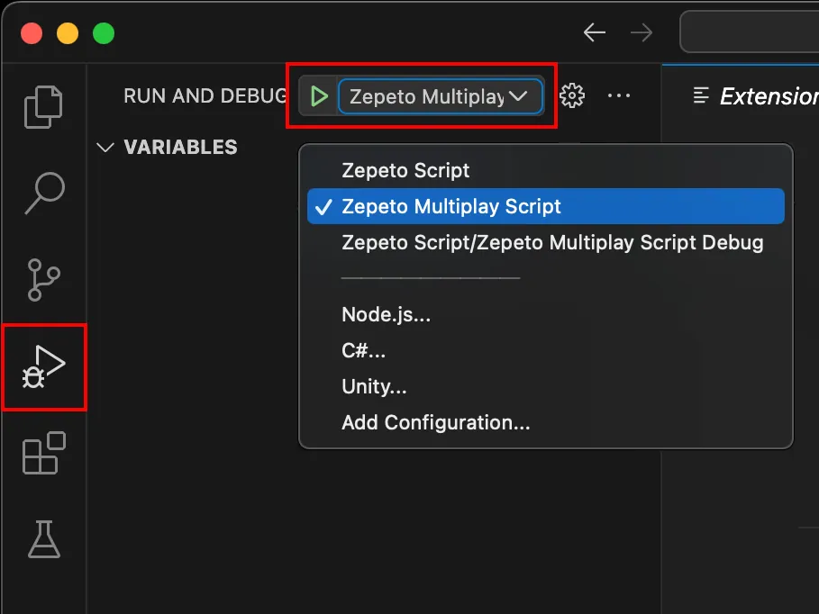Open launch.json with the gear icon
The image size is (819, 614).
[x=572, y=95]
